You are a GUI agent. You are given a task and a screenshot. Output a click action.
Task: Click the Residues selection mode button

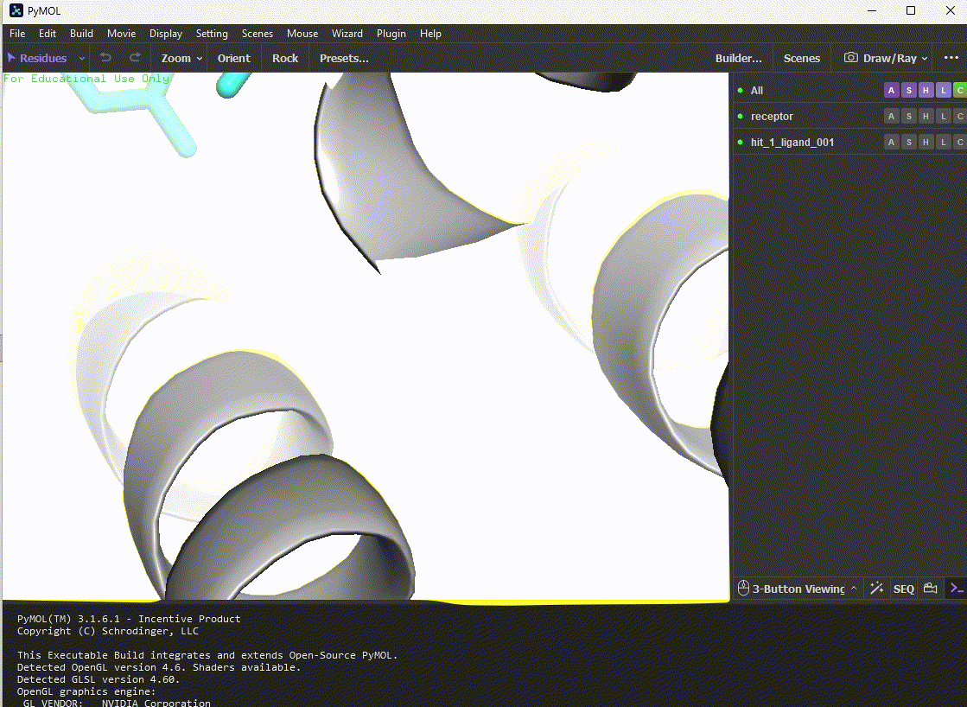point(37,58)
